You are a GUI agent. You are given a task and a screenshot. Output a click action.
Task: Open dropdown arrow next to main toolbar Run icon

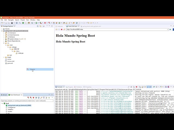click(x=38, y=23)
